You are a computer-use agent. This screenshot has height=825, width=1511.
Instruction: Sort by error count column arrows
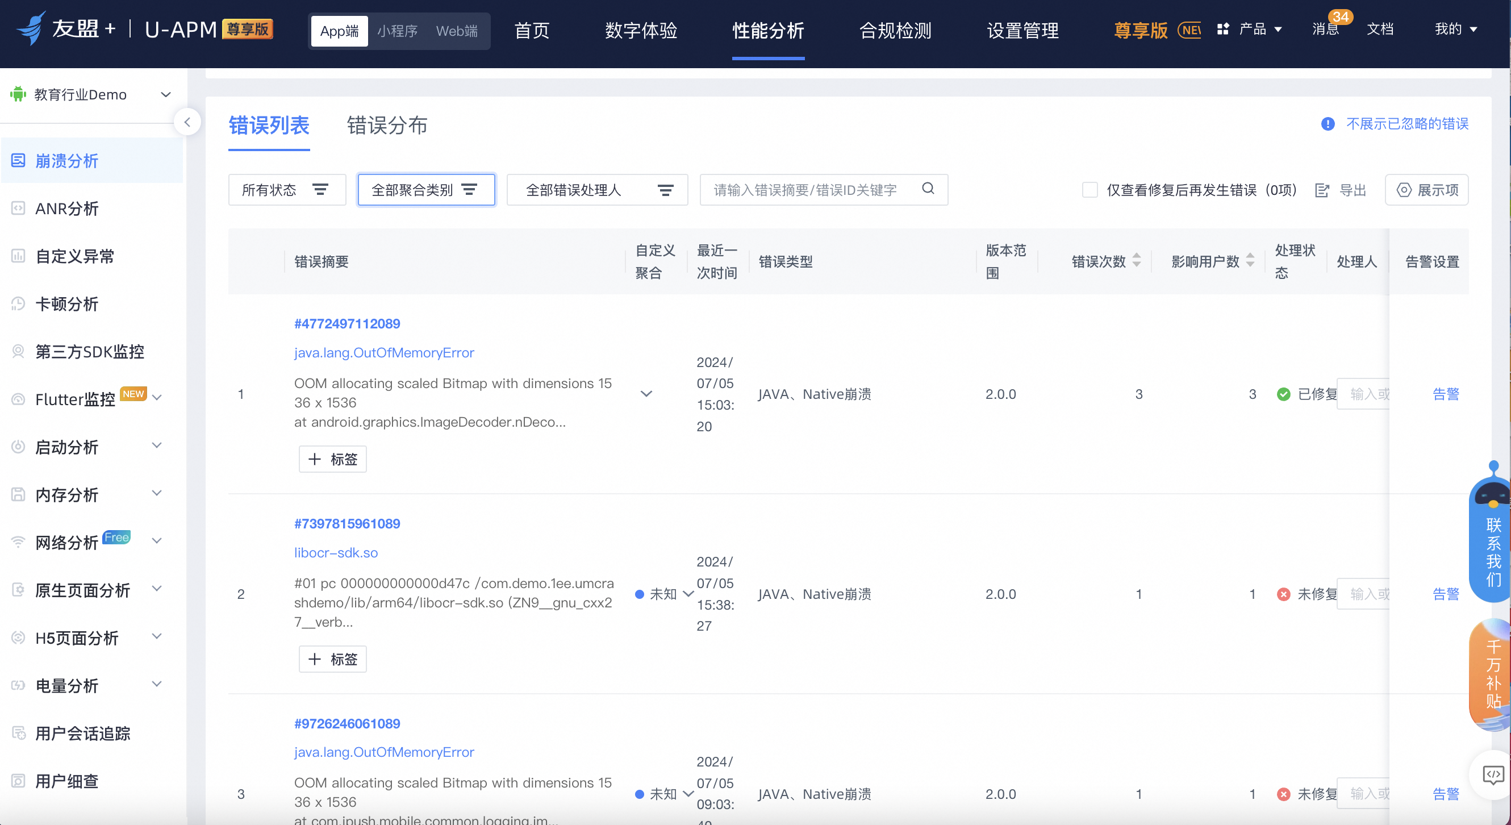pyautogui.click(x=1137, y=260)
